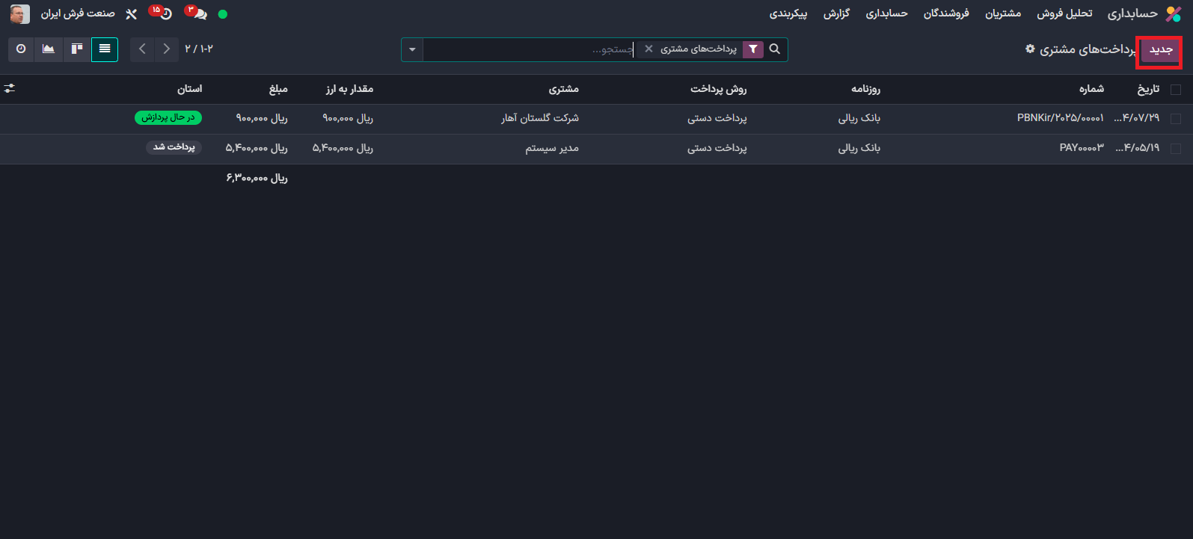Open the optional columns adjust settings
This screenshot has width=1193, height=539.
[10, 89]
